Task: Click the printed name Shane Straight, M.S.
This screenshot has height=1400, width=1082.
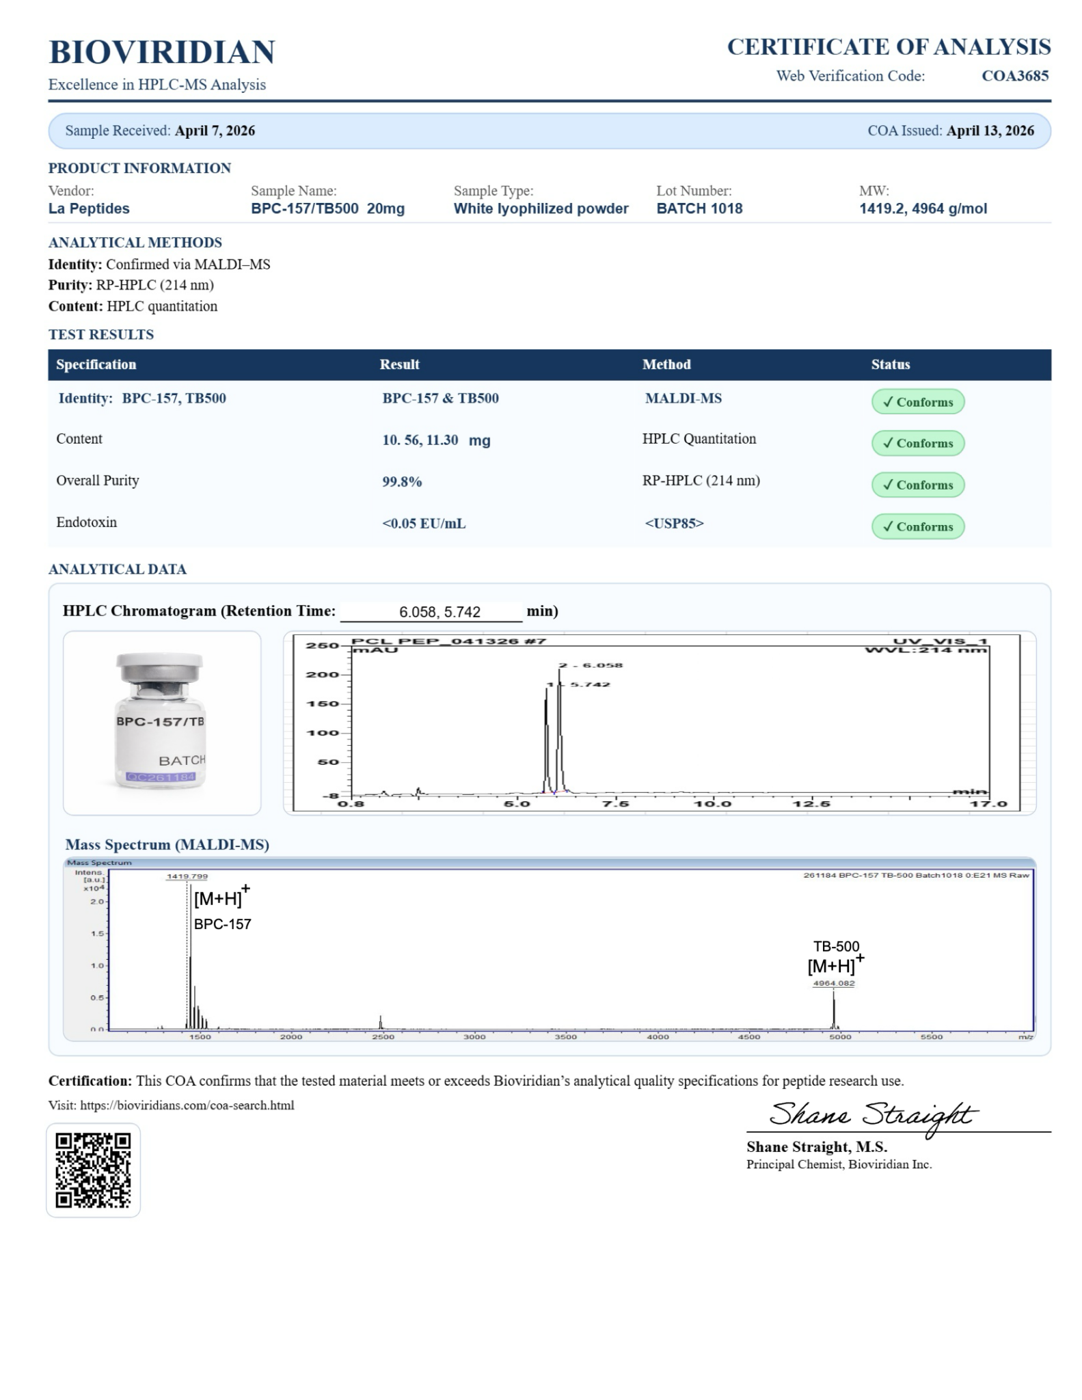Action: [x=817, y=1147]
